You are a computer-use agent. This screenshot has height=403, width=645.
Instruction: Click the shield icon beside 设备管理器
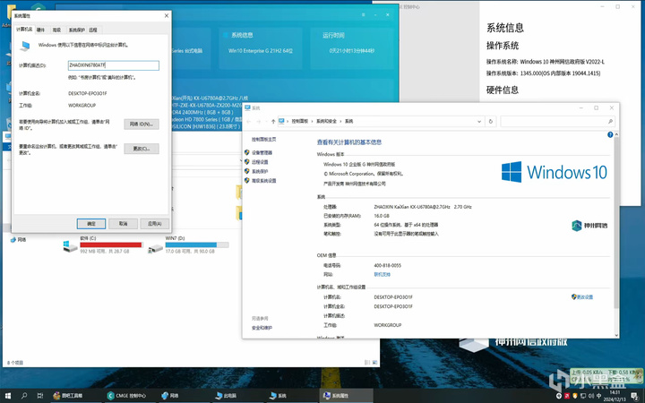(x=247, y=152)
